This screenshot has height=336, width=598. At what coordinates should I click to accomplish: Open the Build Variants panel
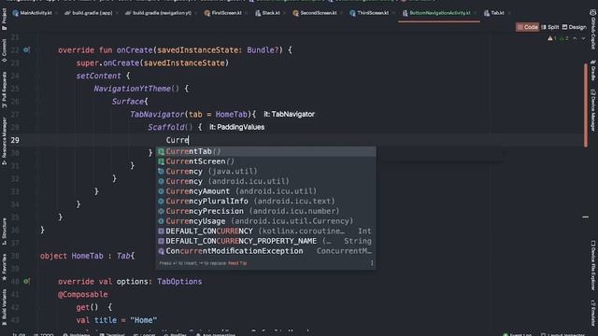point(4,307)
